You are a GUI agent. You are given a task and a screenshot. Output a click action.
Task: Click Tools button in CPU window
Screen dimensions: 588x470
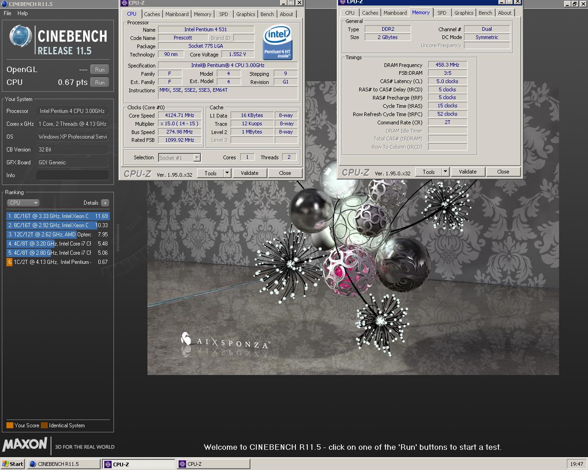click(210, 173)
